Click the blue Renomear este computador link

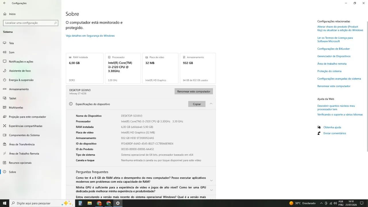coord(334,86)
